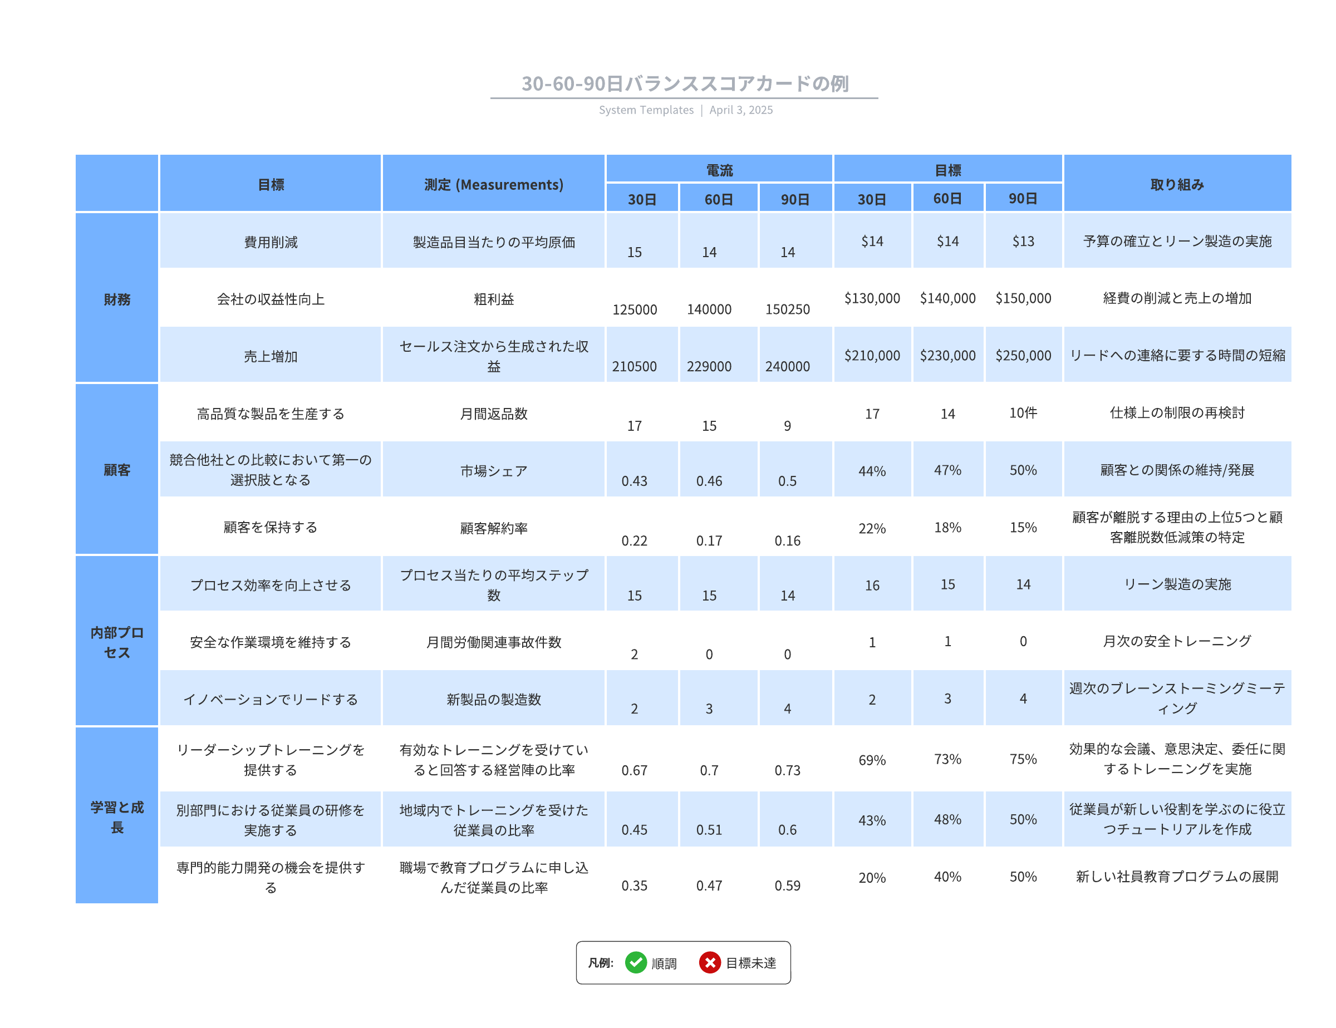Select the 内部プロセス category cell
1336x1028 pixels.
pos(117,642)
